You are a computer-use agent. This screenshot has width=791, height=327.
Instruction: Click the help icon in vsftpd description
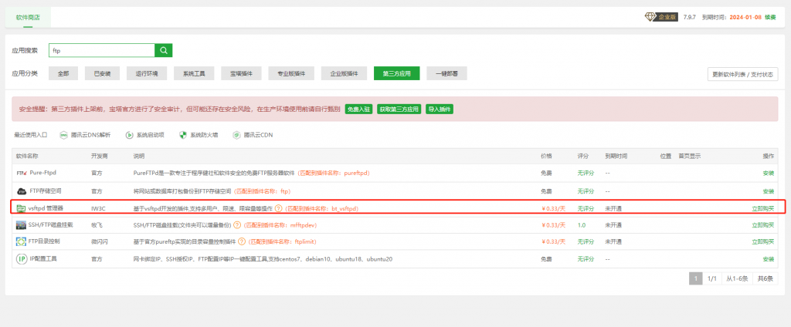pos(278,208)
